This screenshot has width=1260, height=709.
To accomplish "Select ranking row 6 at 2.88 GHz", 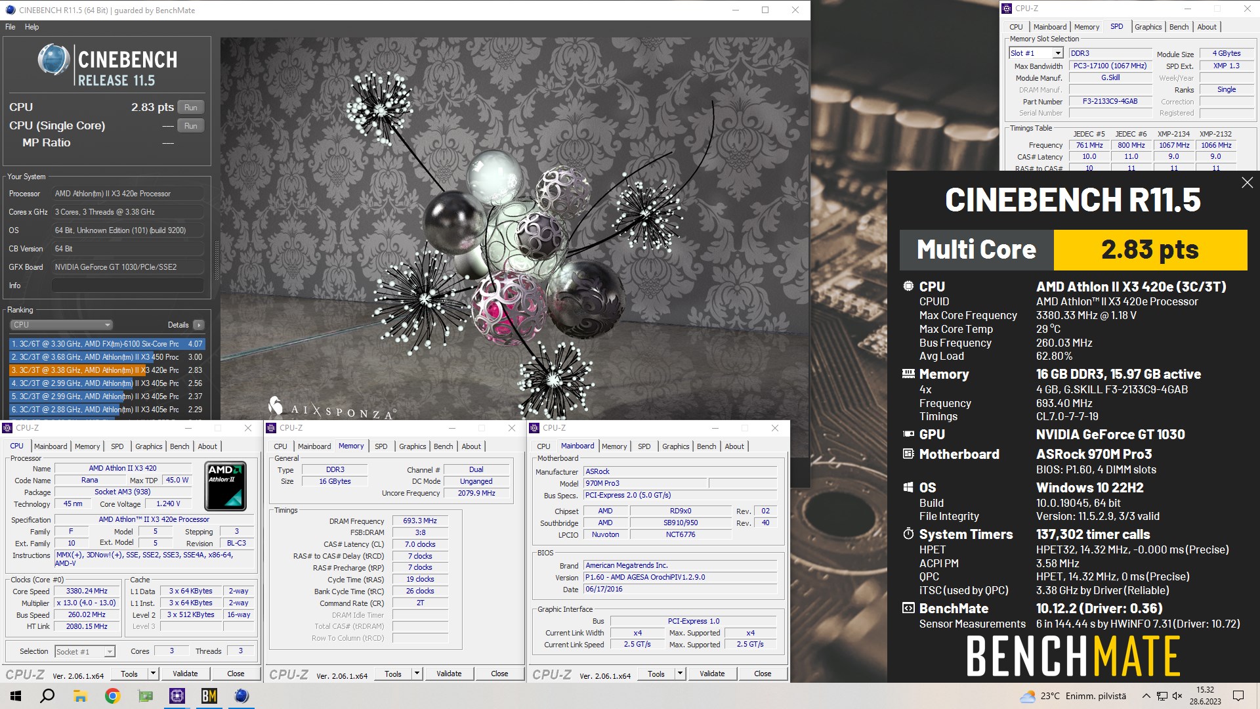I will click(107, 410).
